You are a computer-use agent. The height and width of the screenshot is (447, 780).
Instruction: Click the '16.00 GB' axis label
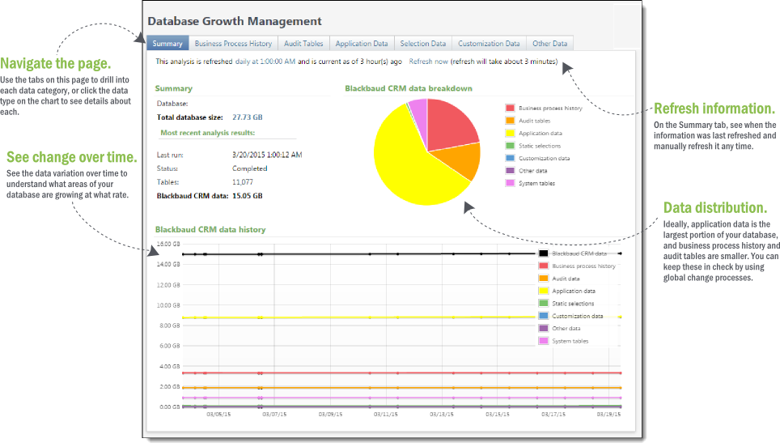[x=168, y=244]
